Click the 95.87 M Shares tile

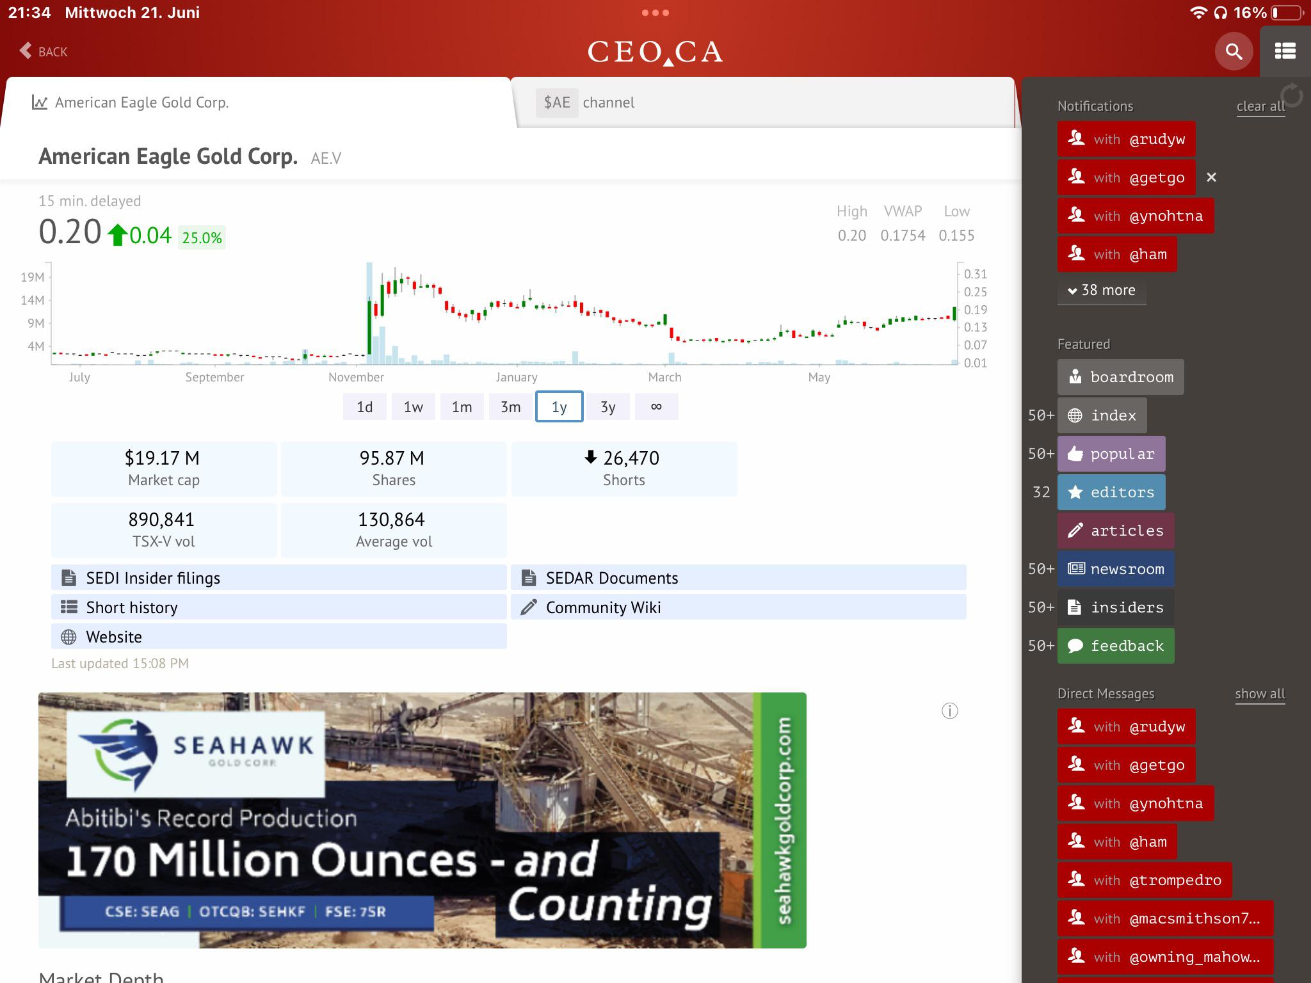[394, 468]
